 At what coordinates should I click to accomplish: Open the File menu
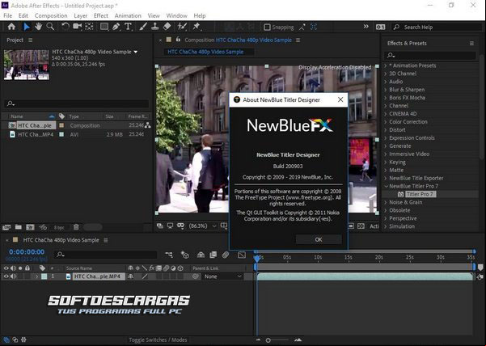point(8,15)
